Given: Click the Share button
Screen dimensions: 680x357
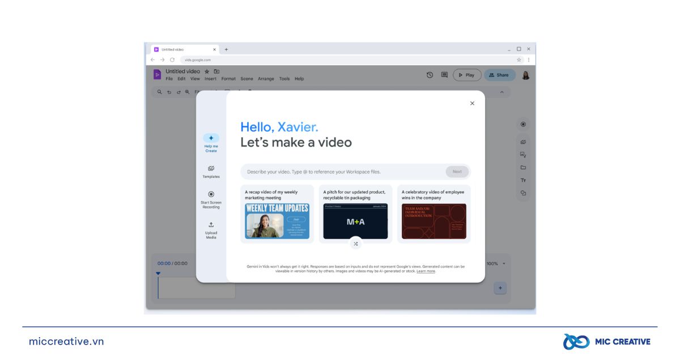Looking at the screenshot, I should (499, 75).
